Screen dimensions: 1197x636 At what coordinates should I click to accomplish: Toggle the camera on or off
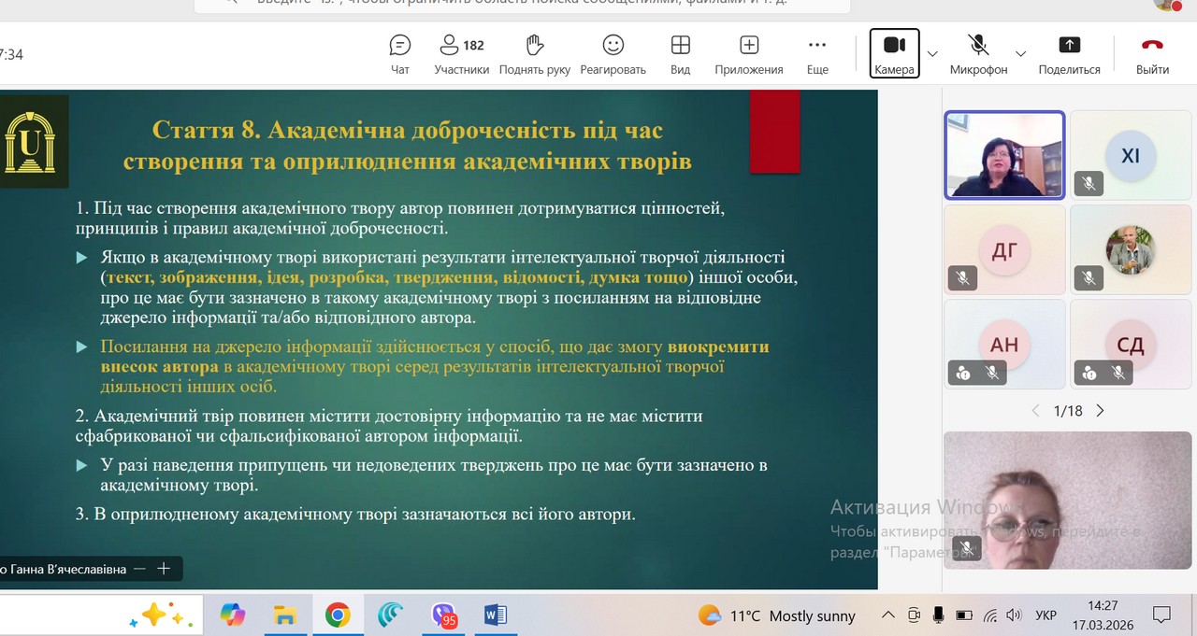coord(894,54)
